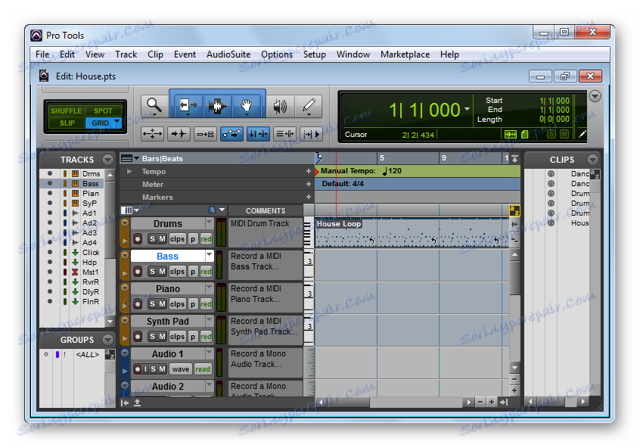
Task: Click the go-to-start arrow icon at bottom
Action: pos(125,403)
